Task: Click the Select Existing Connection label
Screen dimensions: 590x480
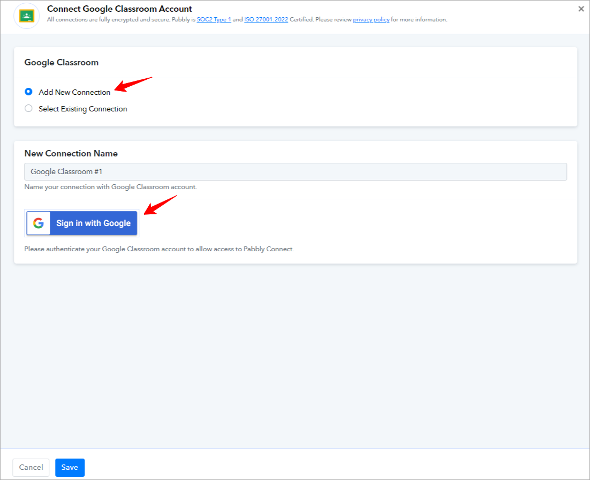Action: point(83,109)
